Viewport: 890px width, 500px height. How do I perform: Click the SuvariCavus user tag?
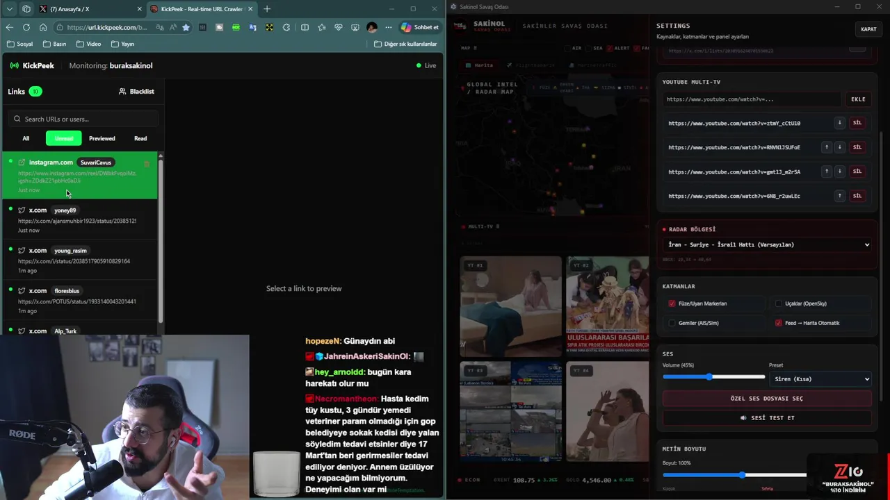pyautogui.click(x=96, y=162)
